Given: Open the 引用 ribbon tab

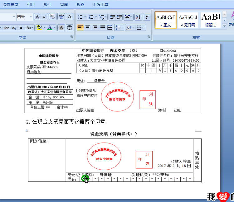Looking at the screenshot, I should click(x=31, y=5).
